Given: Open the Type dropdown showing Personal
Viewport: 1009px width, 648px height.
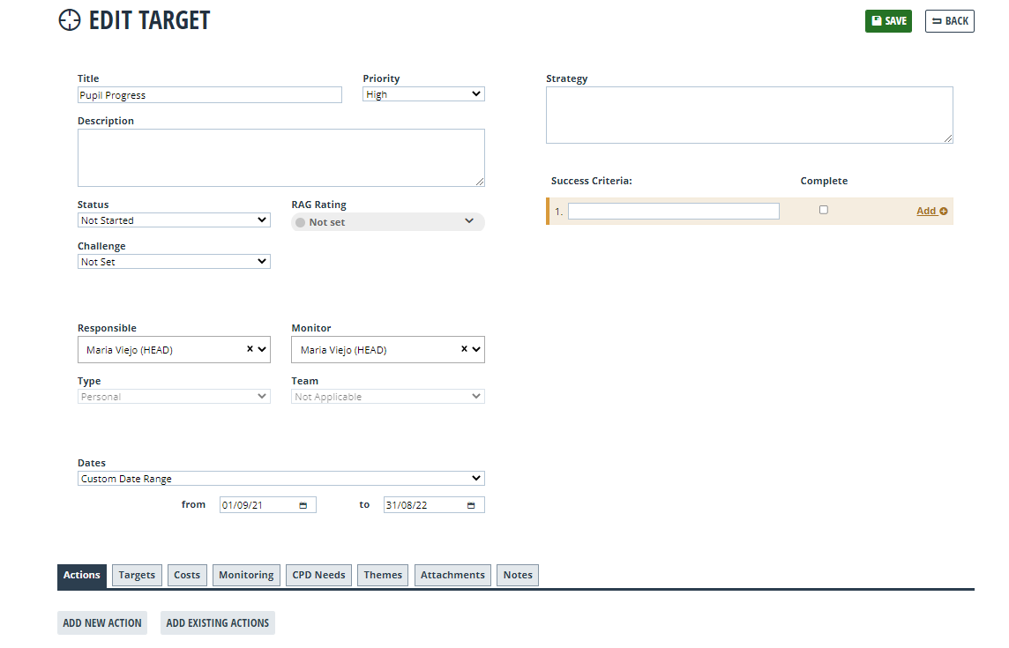Looking at the screenshot, I should pyautogui.click(x=174, y=397).
